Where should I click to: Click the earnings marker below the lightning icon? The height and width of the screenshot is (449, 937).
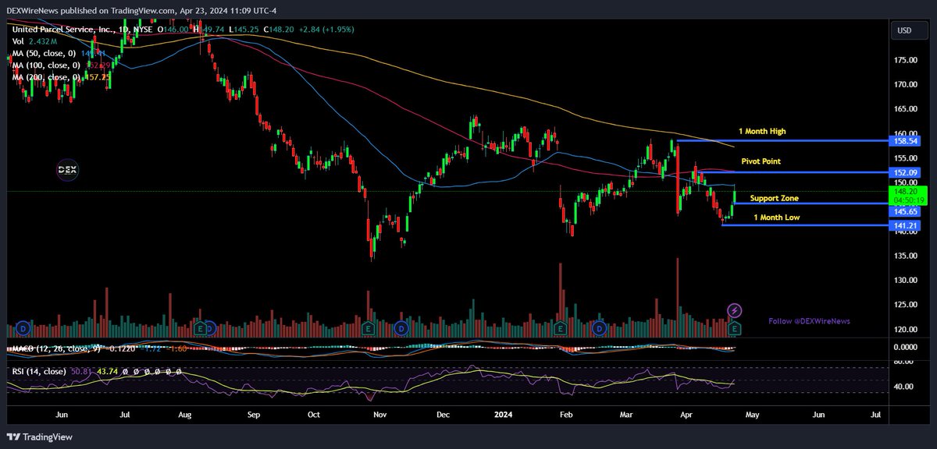pyautogui.click(x=734, y=329)
